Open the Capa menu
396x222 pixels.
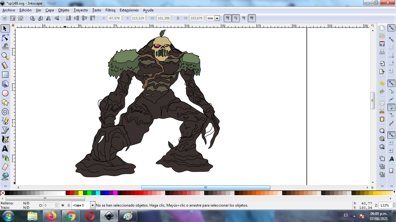pos(49,10)
